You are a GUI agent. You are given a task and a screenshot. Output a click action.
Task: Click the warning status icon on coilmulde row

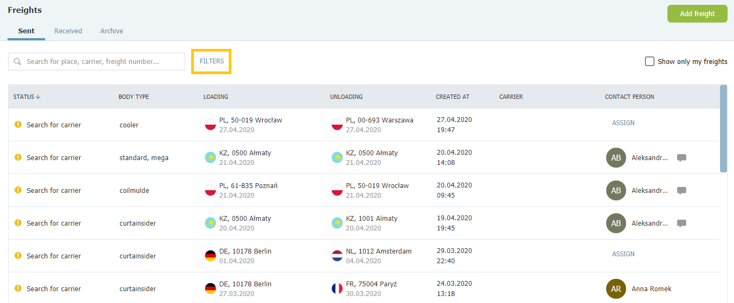(18, 190)
